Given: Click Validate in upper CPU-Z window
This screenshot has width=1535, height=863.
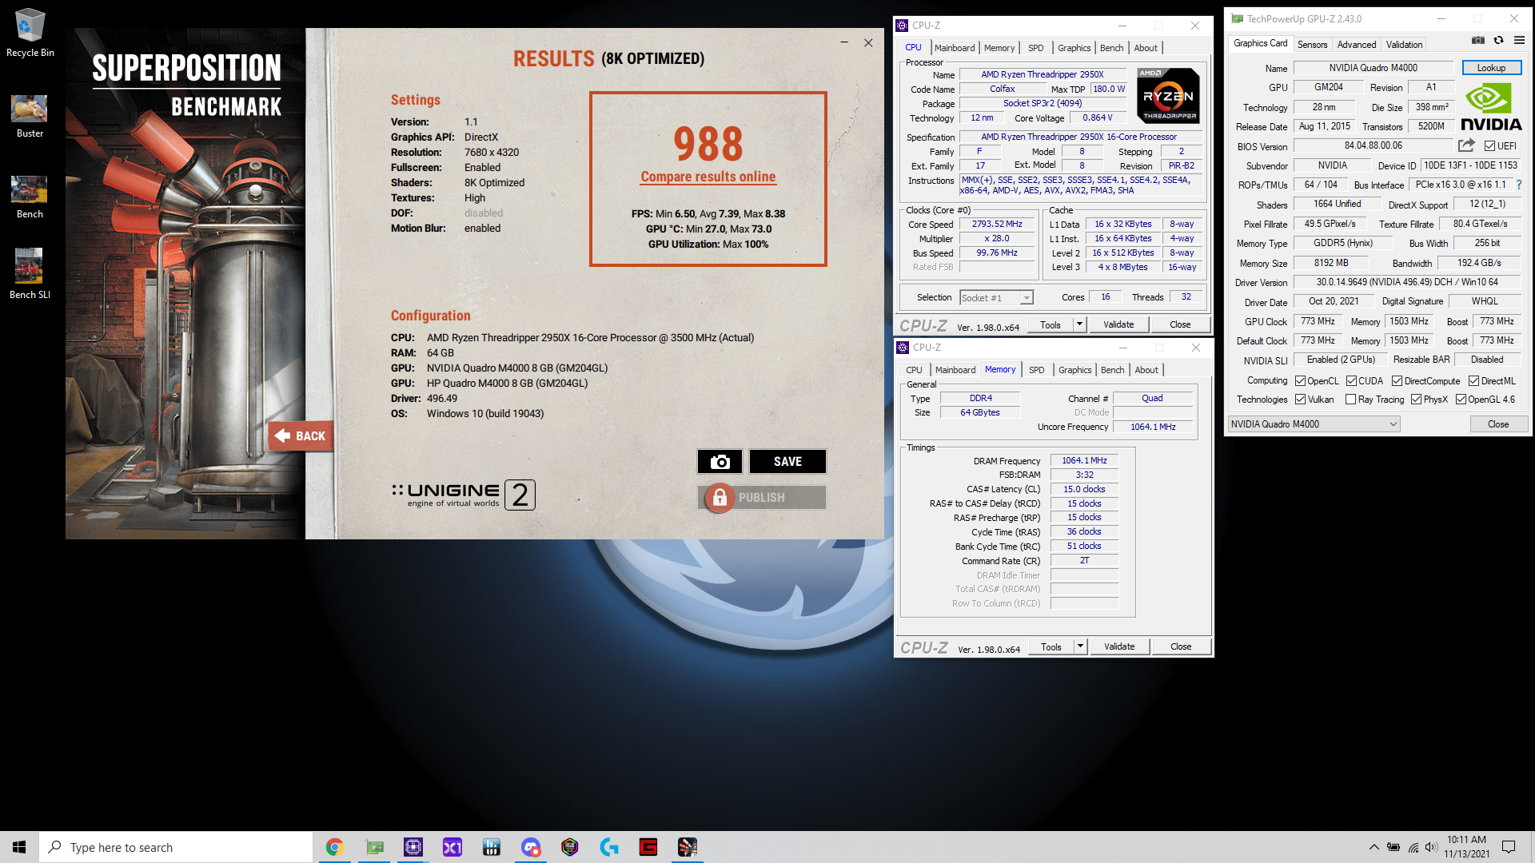Looking at the screenshot, I should click(1118, 324).
